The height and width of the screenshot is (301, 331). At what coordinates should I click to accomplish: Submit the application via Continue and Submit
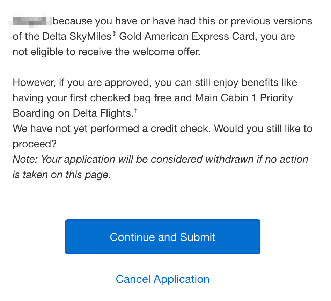click(162, 237)
